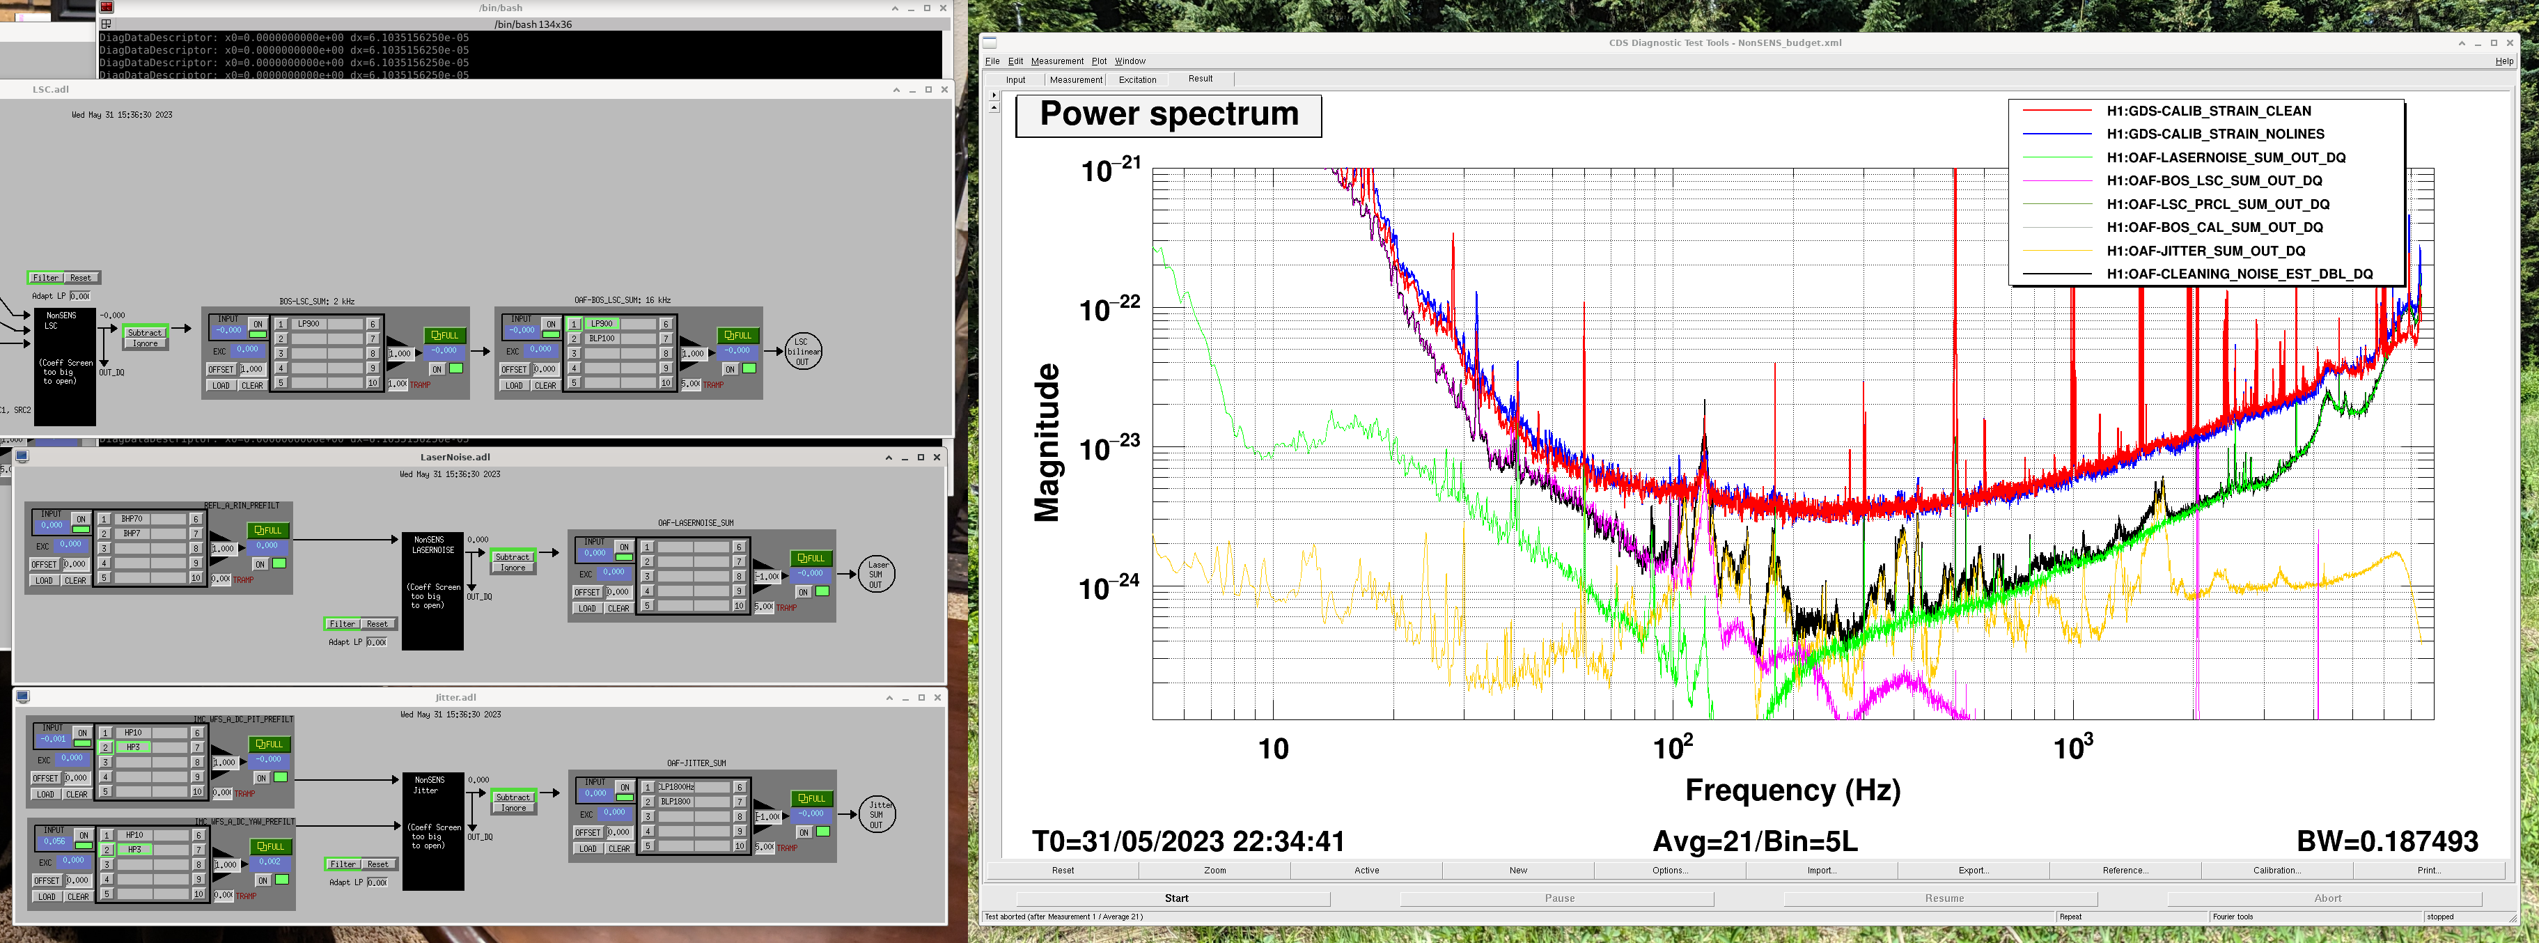The width and height of the screenshot is (2539, 943).
Task: Select Ignore under NonSENS Jitter output
Action: pyautogui.click(x=513, y=808)
